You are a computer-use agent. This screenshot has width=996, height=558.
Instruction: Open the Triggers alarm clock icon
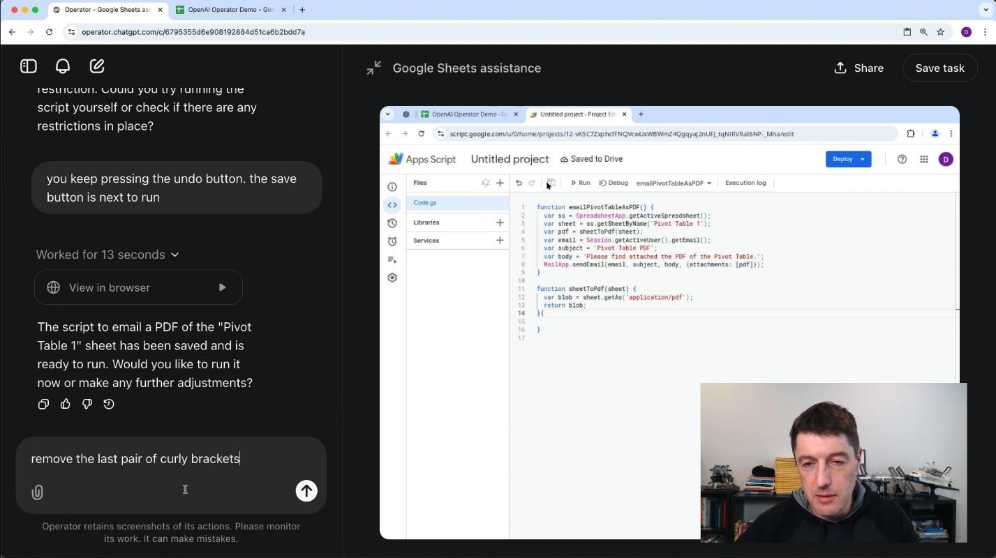pyautogui.click(x=392, y=241)
